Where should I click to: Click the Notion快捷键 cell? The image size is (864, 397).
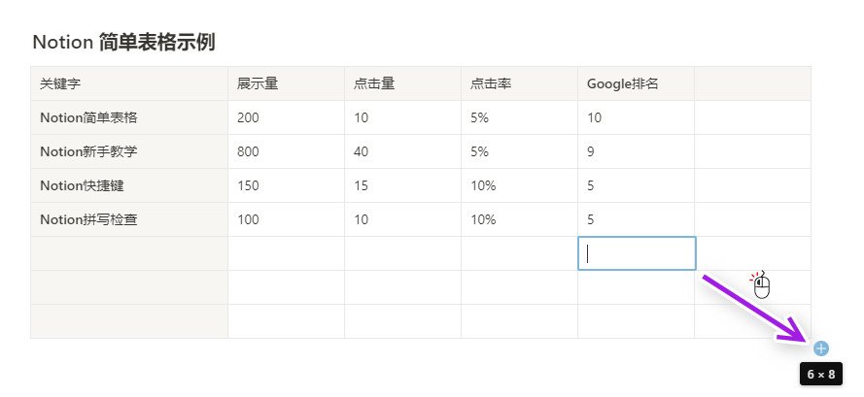click(129, 186)
